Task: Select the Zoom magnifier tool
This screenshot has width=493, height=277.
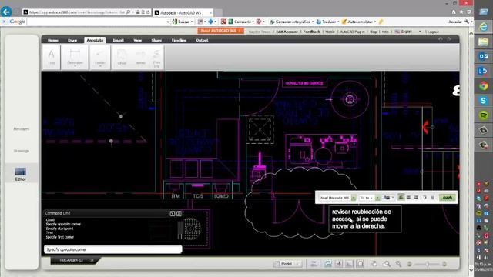Action: coord(387,264)
